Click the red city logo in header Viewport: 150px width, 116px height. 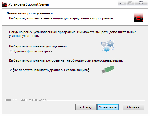[139, 17]
